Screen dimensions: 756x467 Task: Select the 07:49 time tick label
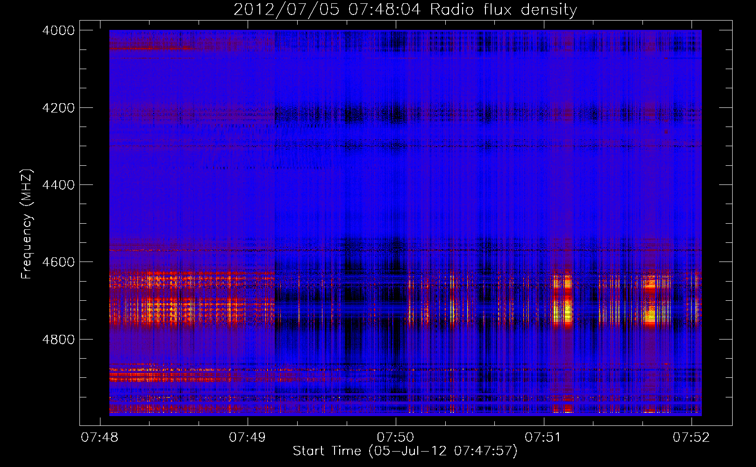(x=248, y=437)
